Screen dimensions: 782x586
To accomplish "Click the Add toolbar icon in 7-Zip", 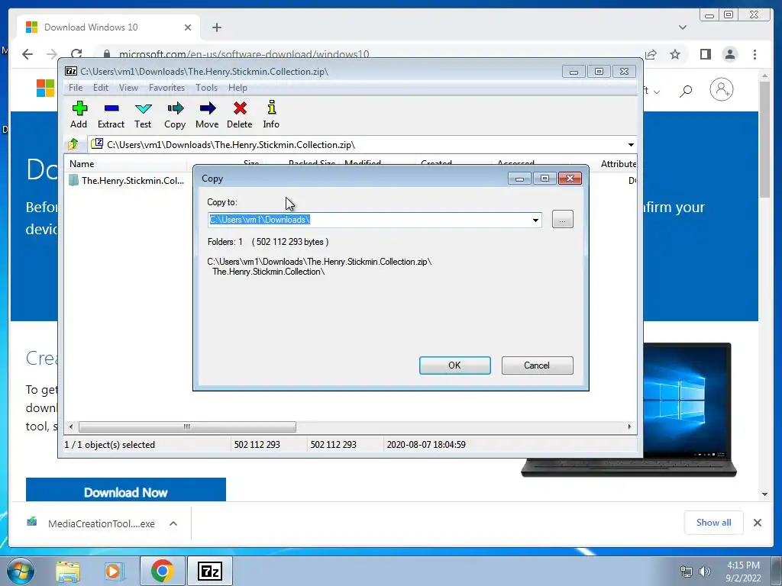I will click(79, 114).
